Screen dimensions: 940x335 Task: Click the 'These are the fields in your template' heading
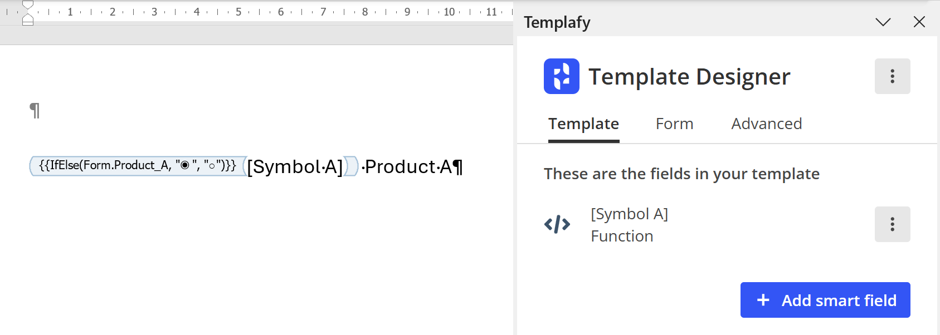tap(681, 174)
